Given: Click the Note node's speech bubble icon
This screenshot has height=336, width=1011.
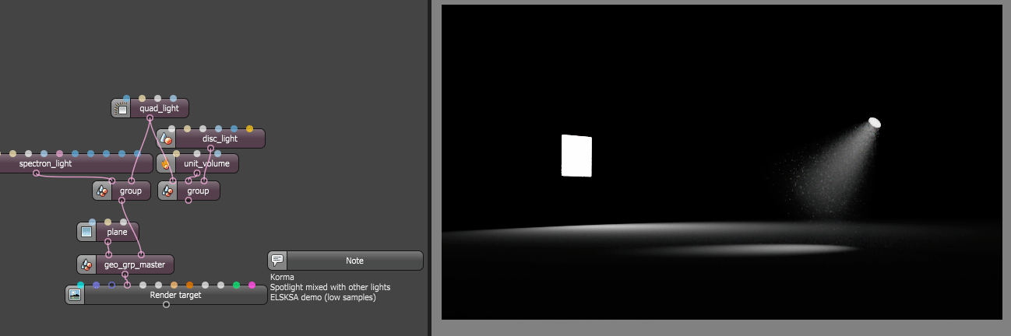Looking at the screenshot, I should 277,261.
